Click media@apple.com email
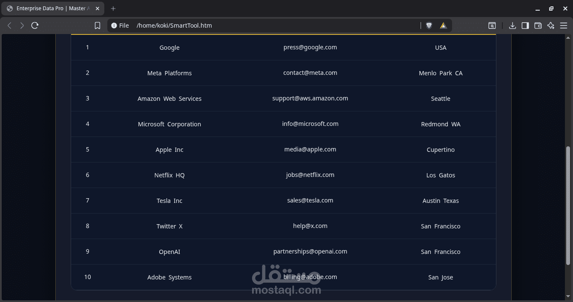This screenshot has height=302, width=573. 310,149
